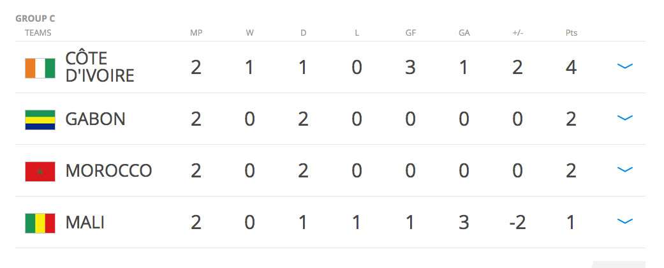664x268 pixels.
Task: Click the +/- column header
Action: pos(517,33)
